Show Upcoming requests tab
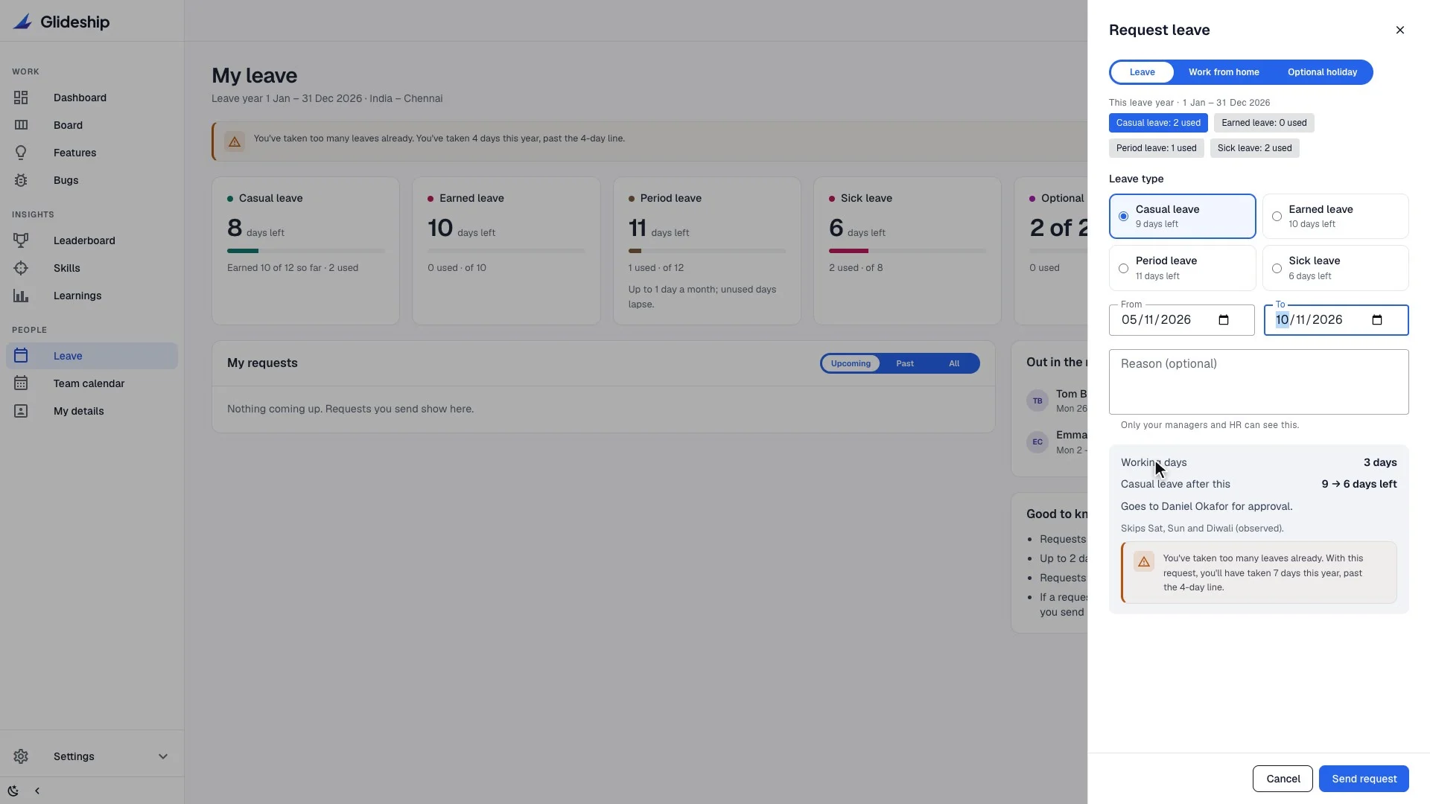 pos(851,363)
